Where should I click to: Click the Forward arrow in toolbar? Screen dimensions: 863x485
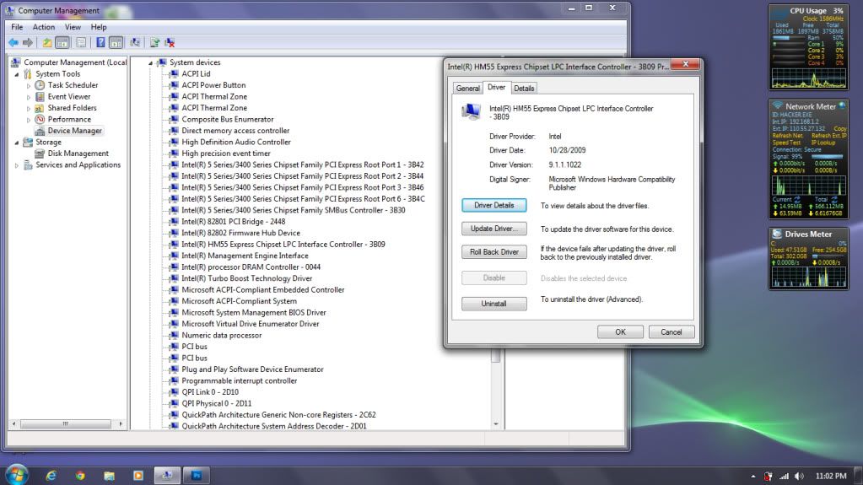(28, 42)
